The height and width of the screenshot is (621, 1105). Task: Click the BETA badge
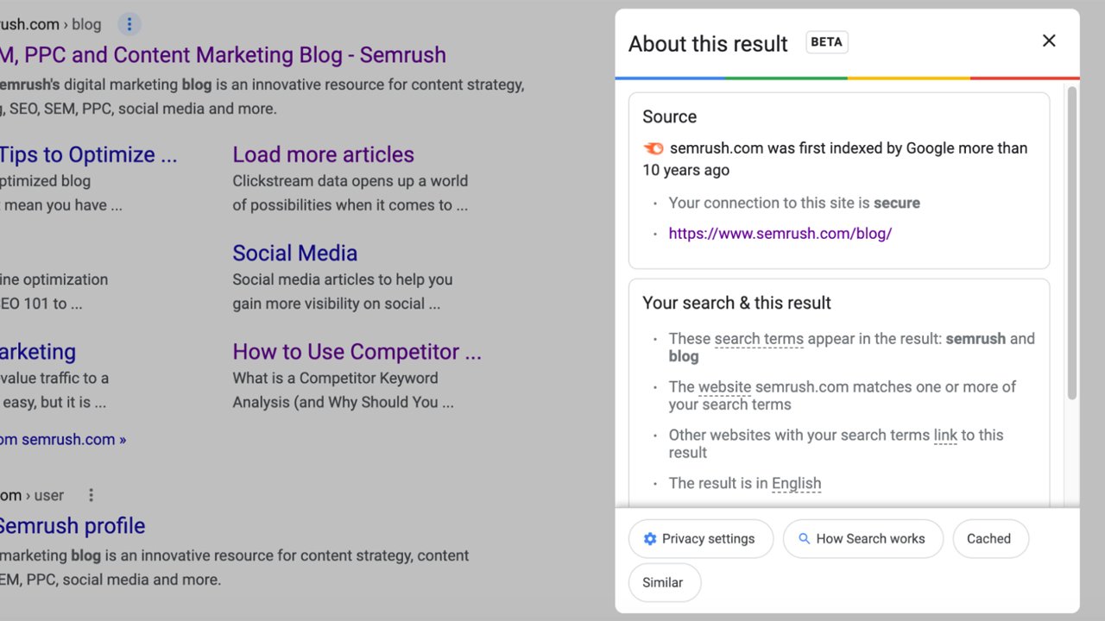pos(826,42)
